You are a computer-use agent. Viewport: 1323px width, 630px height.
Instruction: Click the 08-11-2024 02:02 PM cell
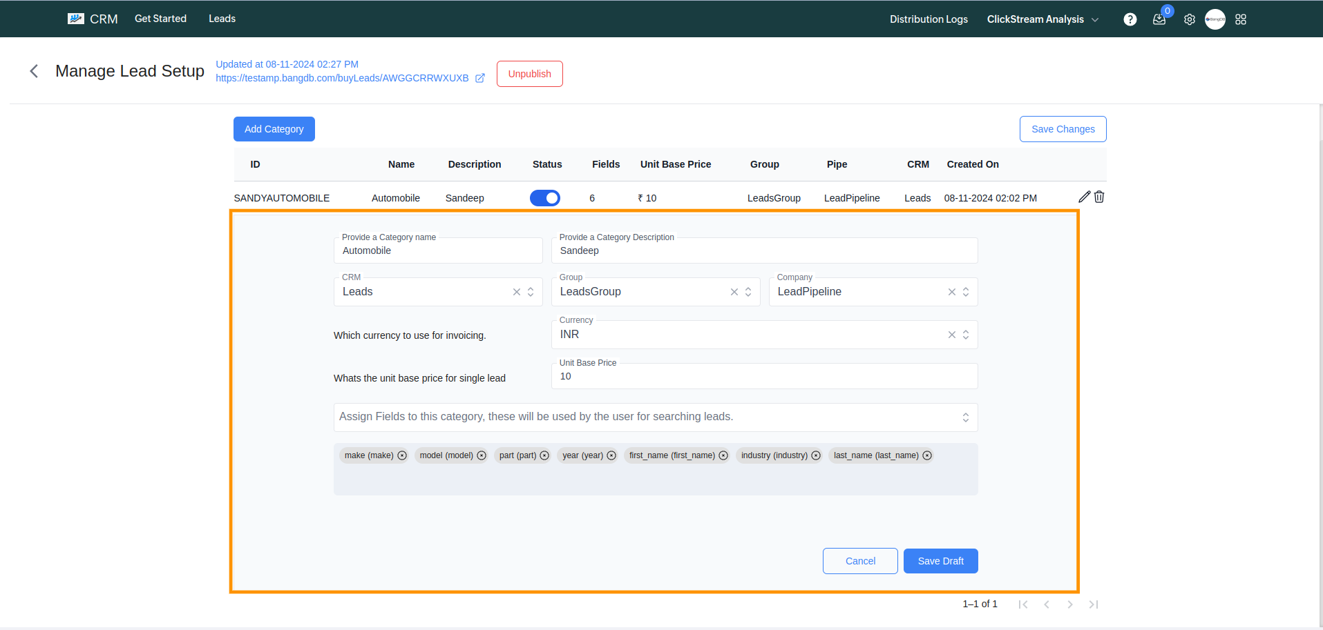click(x=991, y=198)
